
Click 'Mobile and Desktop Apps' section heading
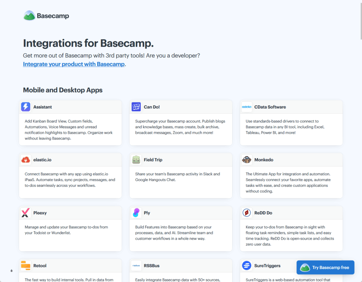point(63,90)
